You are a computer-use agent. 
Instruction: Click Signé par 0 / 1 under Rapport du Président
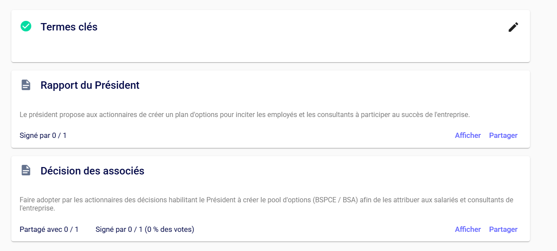(43, 135)
